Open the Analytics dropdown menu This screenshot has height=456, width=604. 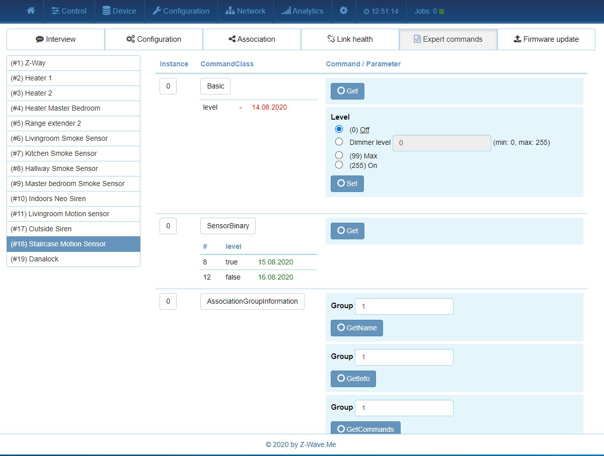click(x=302, y=11)
